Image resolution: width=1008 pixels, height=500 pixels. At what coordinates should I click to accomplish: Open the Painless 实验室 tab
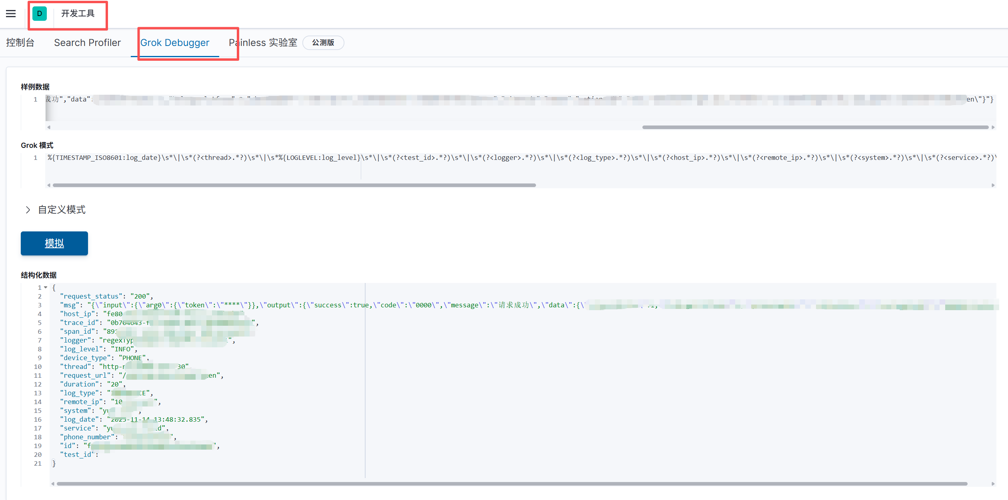click(x=263, y=43)
